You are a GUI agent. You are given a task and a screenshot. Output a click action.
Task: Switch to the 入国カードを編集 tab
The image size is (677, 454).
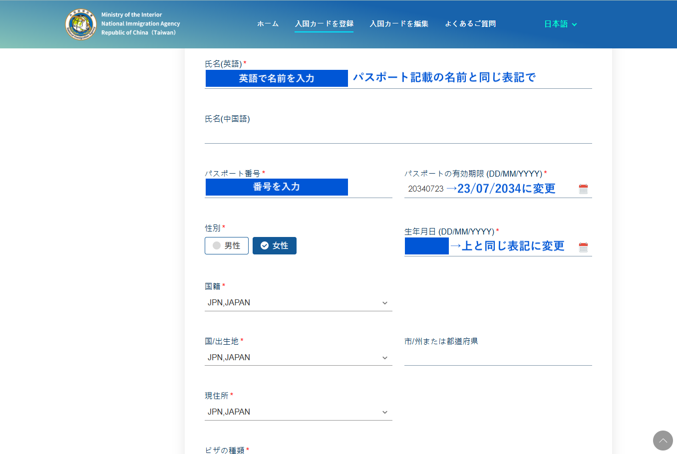[399, 23]
